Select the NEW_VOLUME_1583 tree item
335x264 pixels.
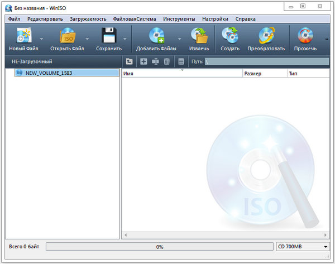tap(49, 73)
